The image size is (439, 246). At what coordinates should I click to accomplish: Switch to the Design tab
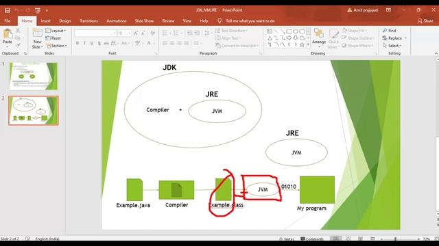[x=65, y=21]
